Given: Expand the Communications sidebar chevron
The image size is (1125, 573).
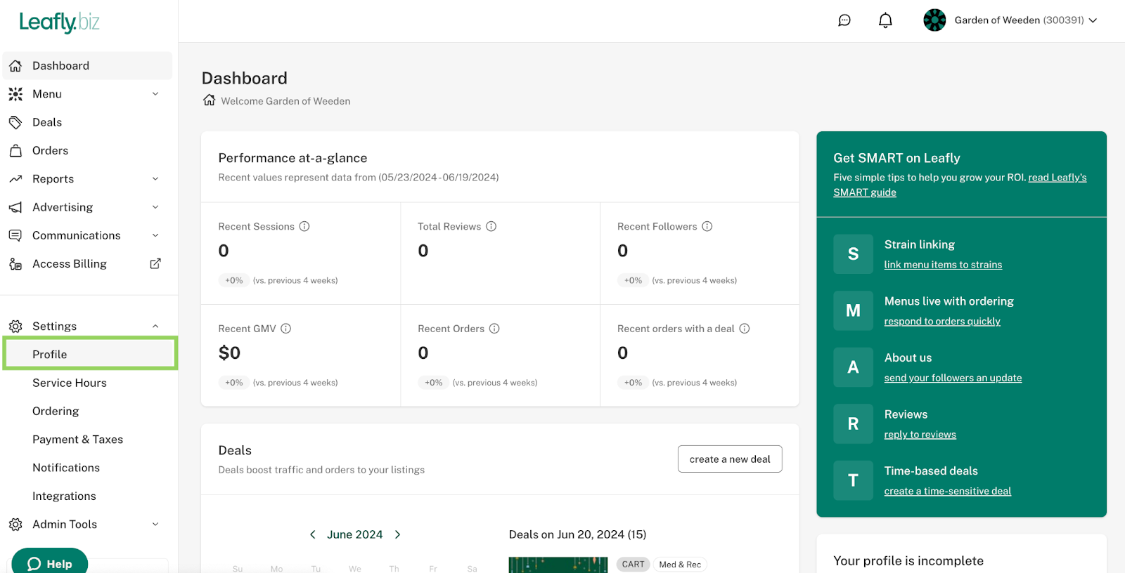Looking at the screenshot, I should [x=155, y=235].
